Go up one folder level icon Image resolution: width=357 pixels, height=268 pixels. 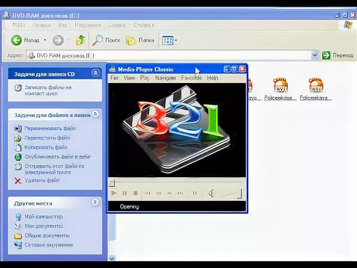tap(80, 40)
